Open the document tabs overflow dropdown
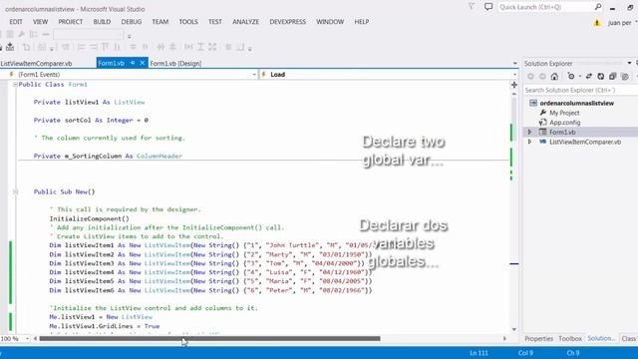The width and height of the screenshot is (638, 359). 514,64
